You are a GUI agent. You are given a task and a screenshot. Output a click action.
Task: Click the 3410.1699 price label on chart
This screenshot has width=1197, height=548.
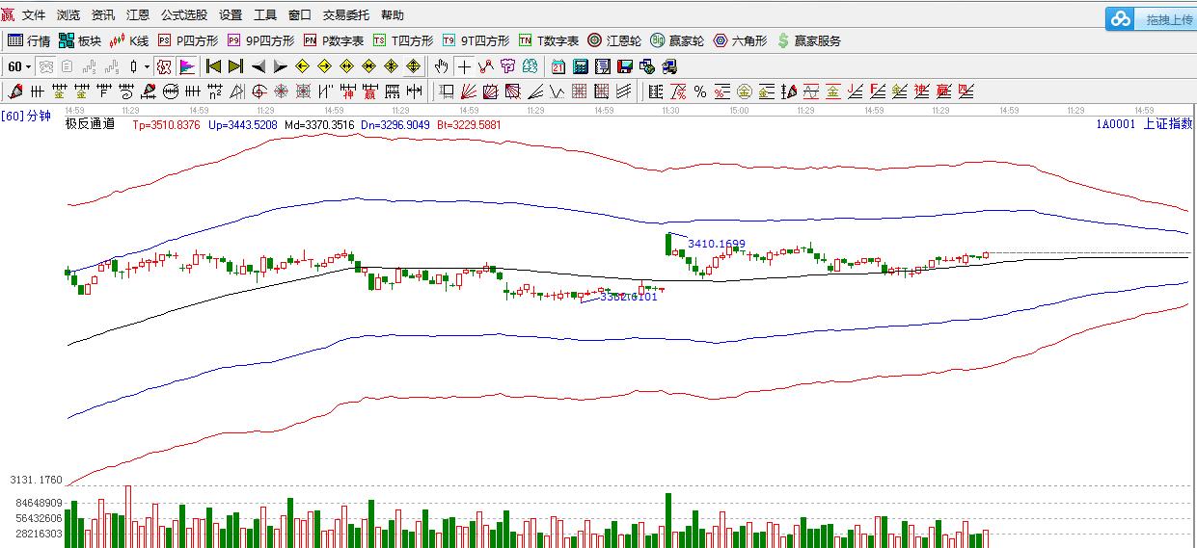[x=716, y=244]
